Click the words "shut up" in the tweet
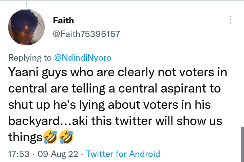 tap(29, 105)
